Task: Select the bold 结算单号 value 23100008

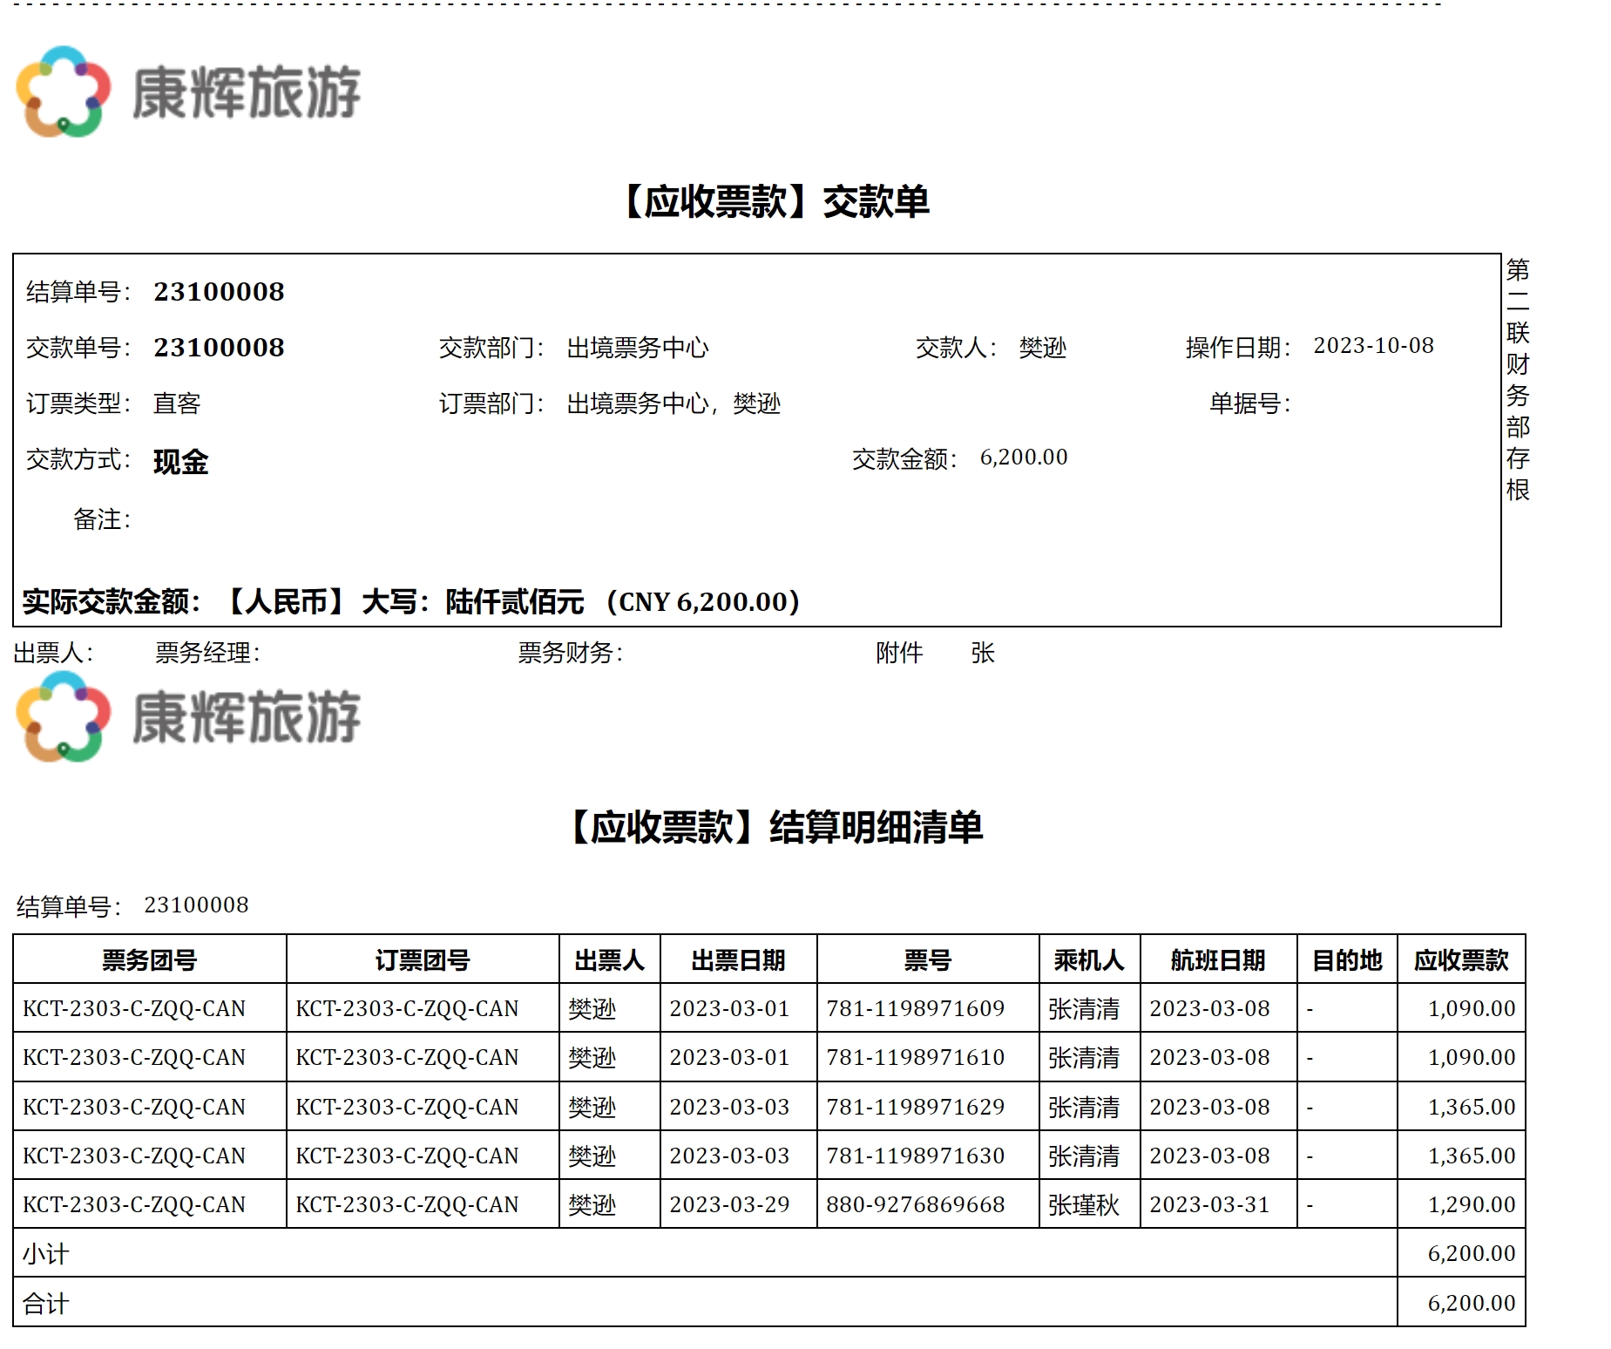Action: click(219, 292)
